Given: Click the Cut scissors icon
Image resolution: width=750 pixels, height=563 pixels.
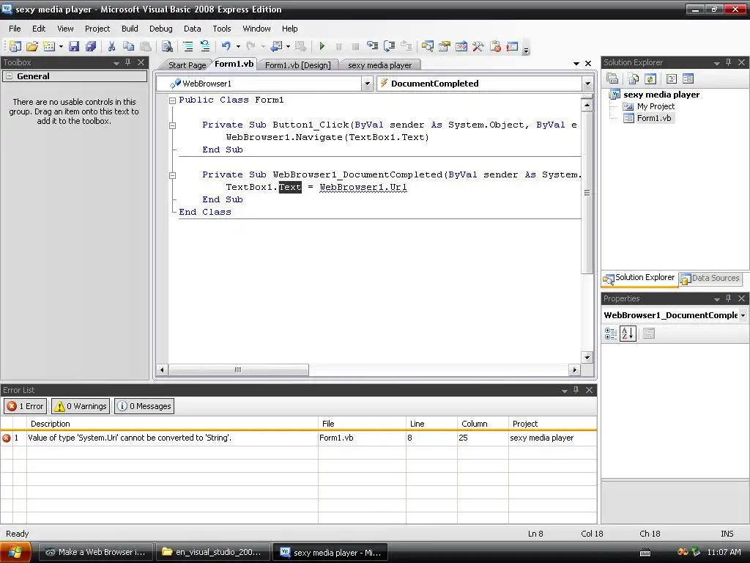Looking at the screenshot, I should 111,46.
